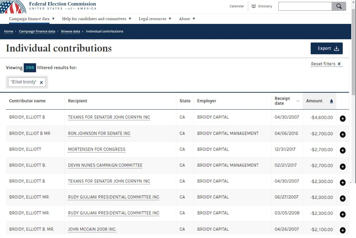
Task: Expand details for John McCain 2008 row
Action: (x=343, y=230)
